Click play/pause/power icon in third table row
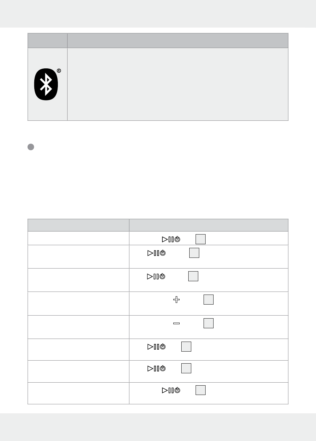This screenshot has height=441, width=316. (x=156, y=277)
